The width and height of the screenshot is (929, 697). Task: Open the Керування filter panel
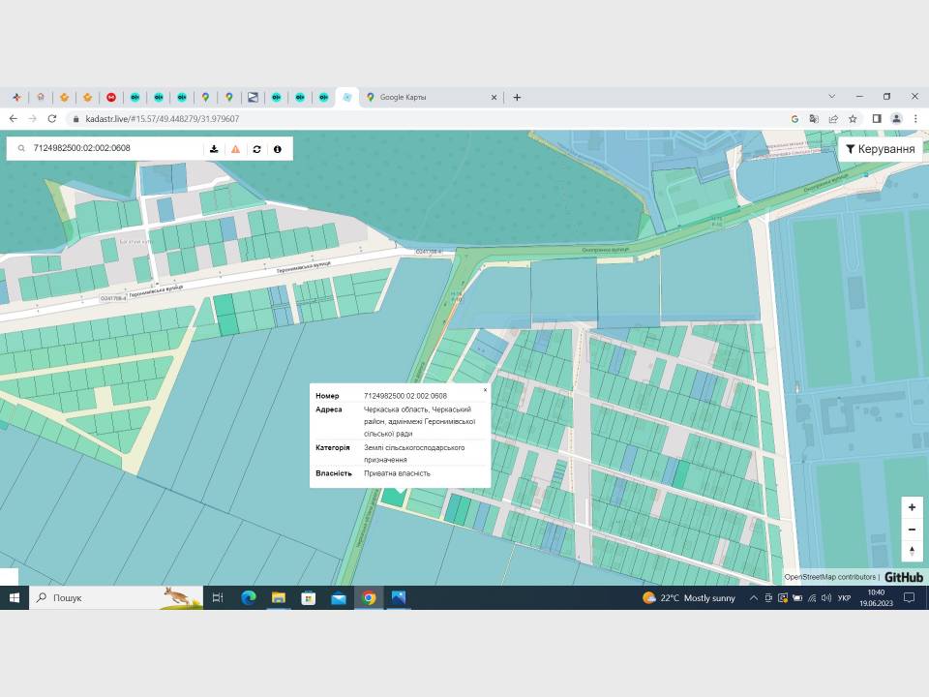click(880, 149)
